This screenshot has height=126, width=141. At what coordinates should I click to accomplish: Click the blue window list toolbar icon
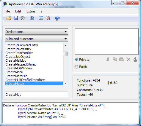point(41,18)
